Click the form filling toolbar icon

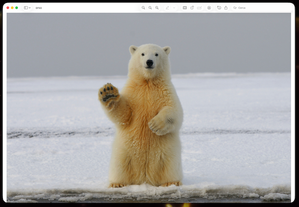click(x=199, y=8)
